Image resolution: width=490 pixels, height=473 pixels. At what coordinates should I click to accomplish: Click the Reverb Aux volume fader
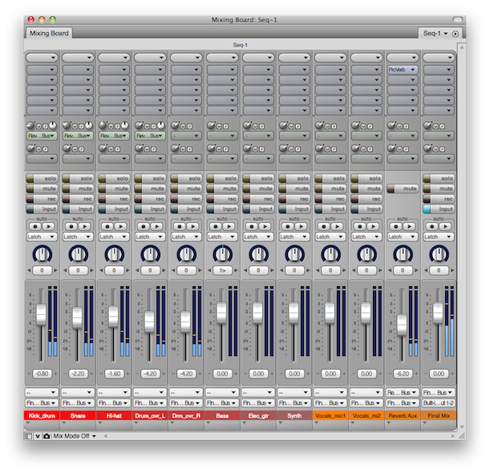click(402, 325)
